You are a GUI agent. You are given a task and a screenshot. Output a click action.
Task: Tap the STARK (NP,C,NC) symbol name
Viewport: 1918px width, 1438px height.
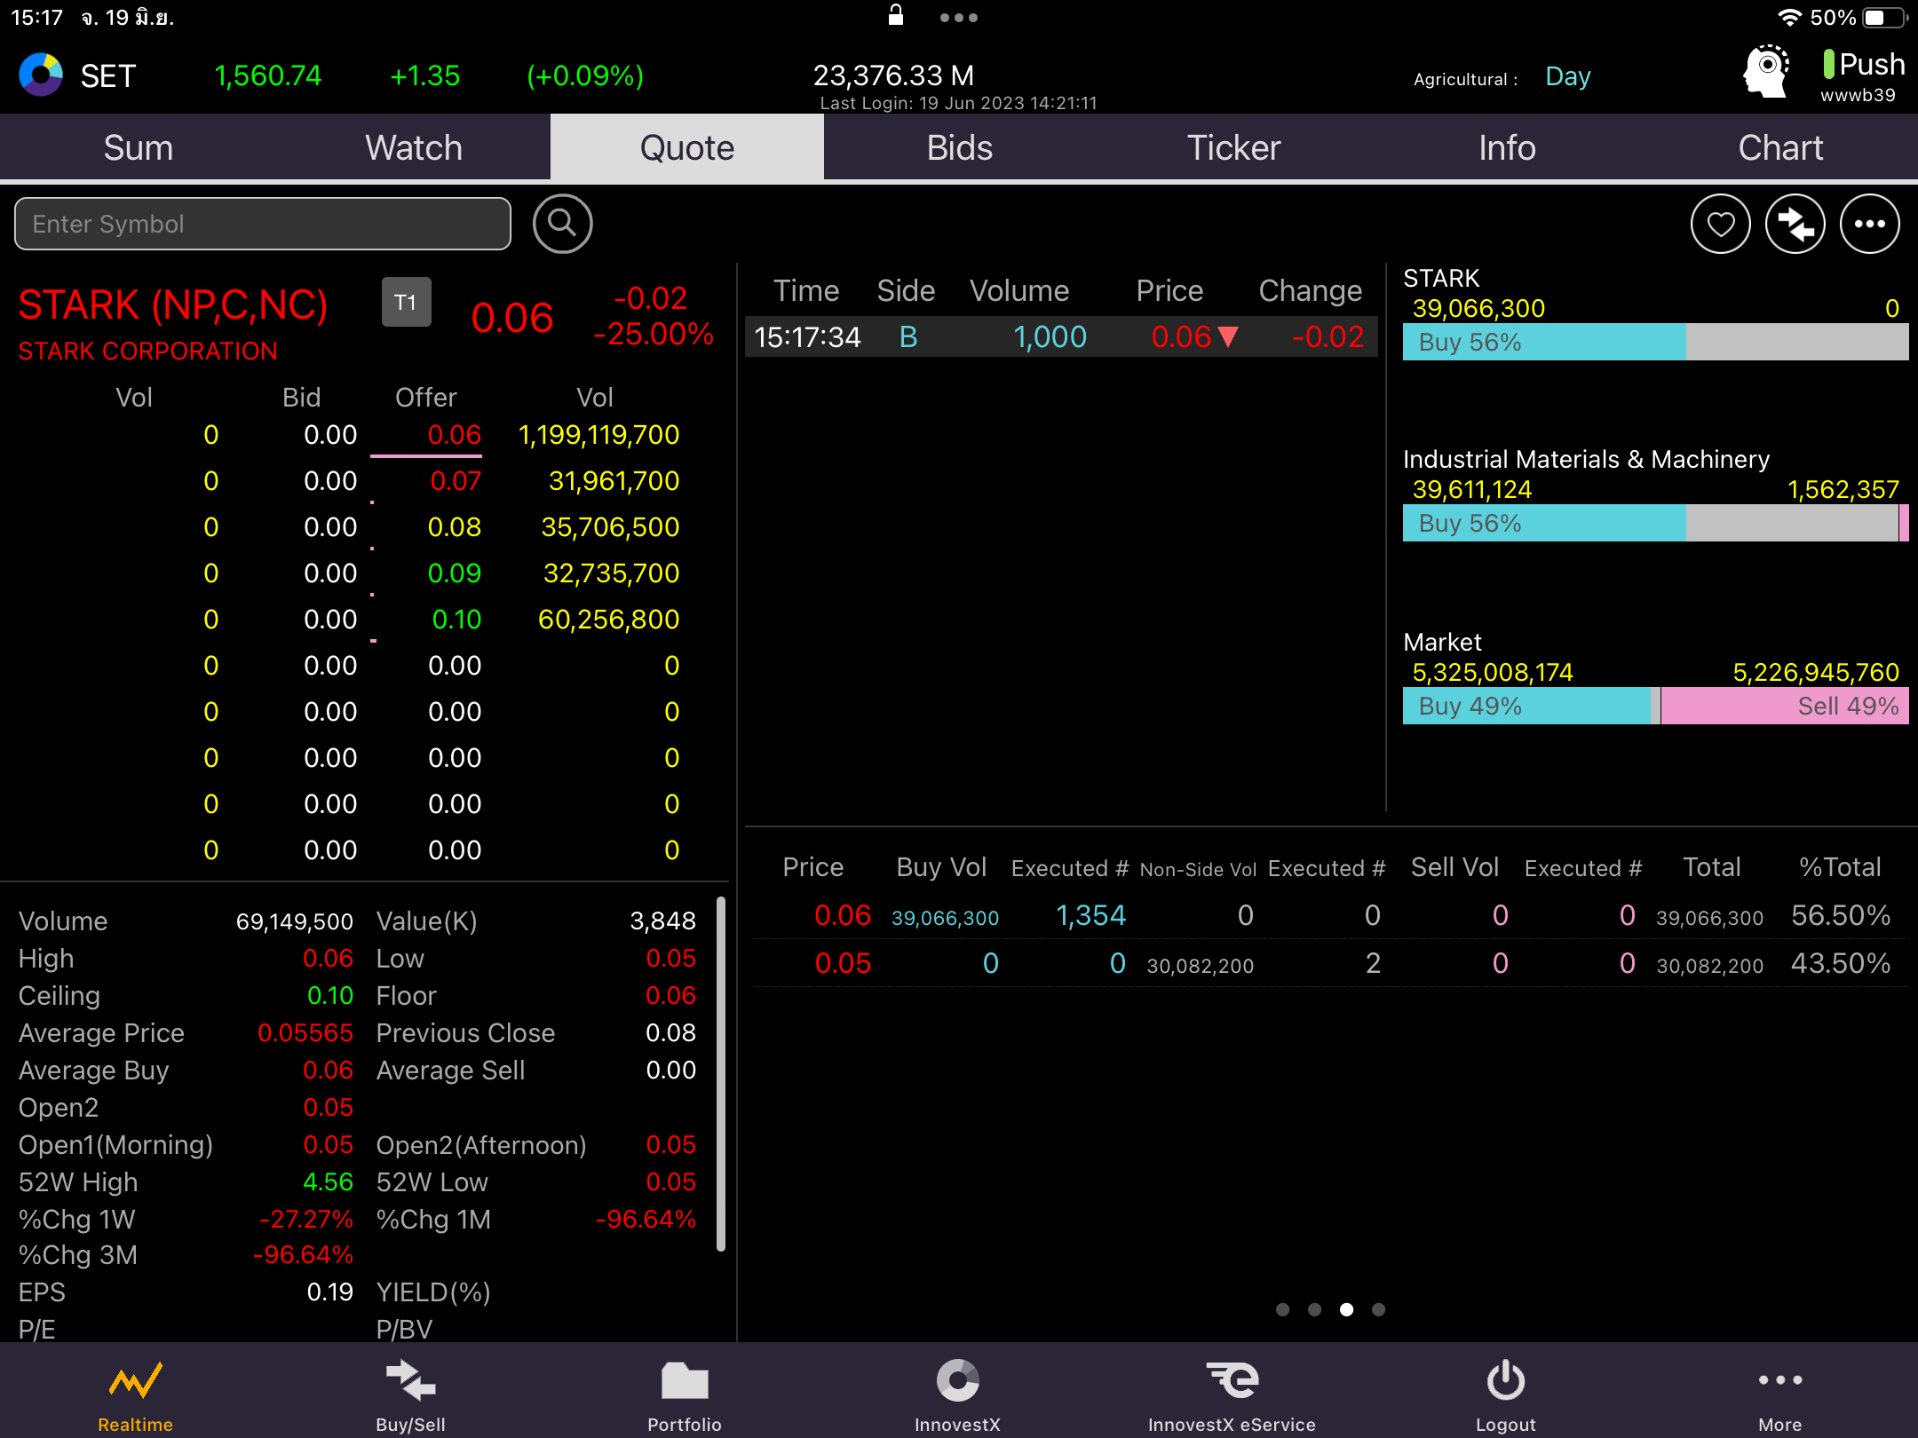[x=173, y=305]
